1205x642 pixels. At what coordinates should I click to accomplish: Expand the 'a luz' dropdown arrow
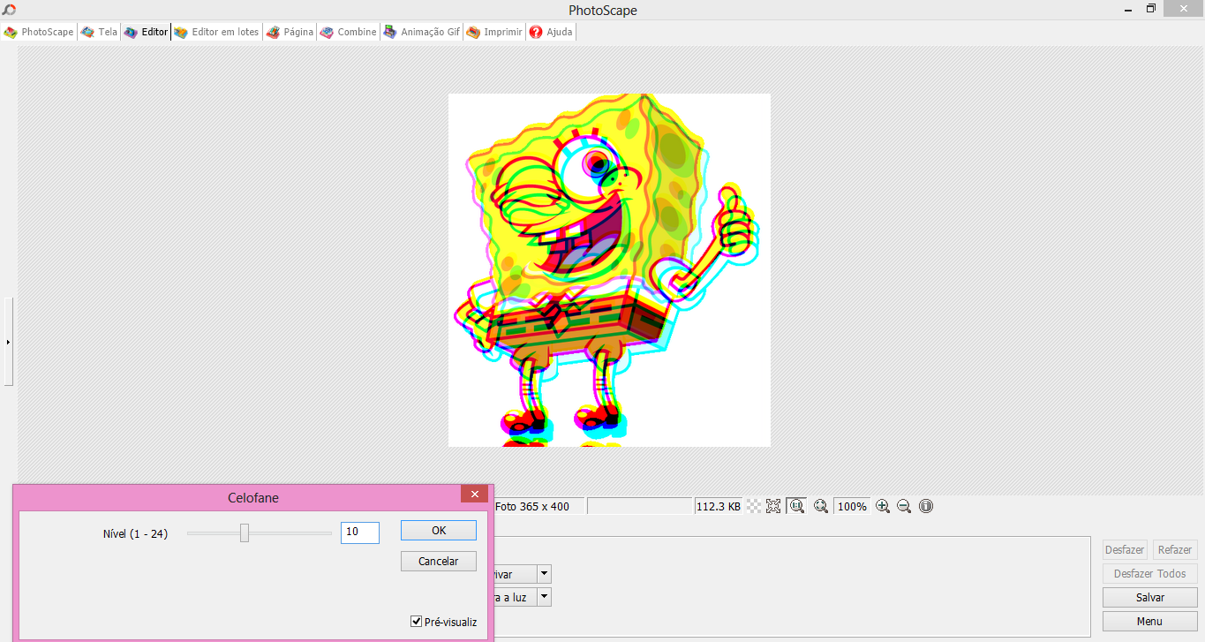(x=545, y=597)
